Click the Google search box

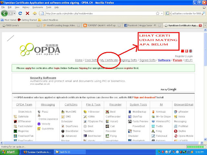[187, 13]
